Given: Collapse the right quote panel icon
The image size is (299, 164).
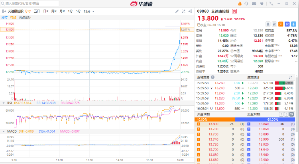Looking at the screenshot, I should tap(190, 12).
